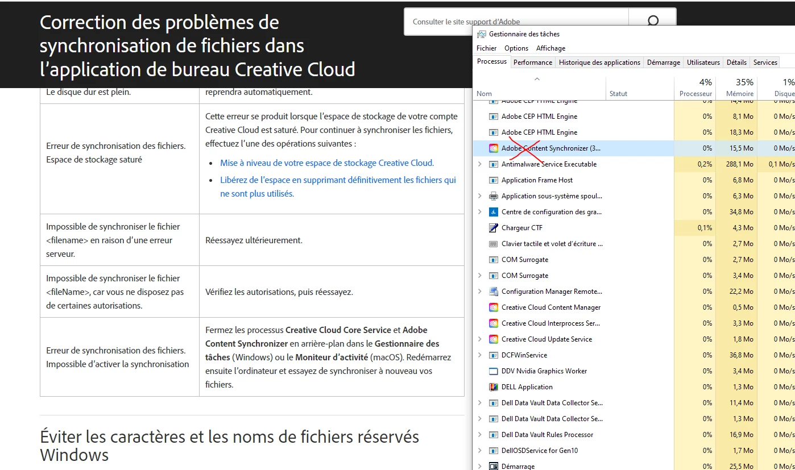
Task: Open the Options menu in Task Manager
Action: coord(516,48)
